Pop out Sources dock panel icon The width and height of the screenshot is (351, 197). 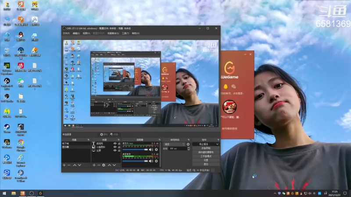click(x=118, y=140)
